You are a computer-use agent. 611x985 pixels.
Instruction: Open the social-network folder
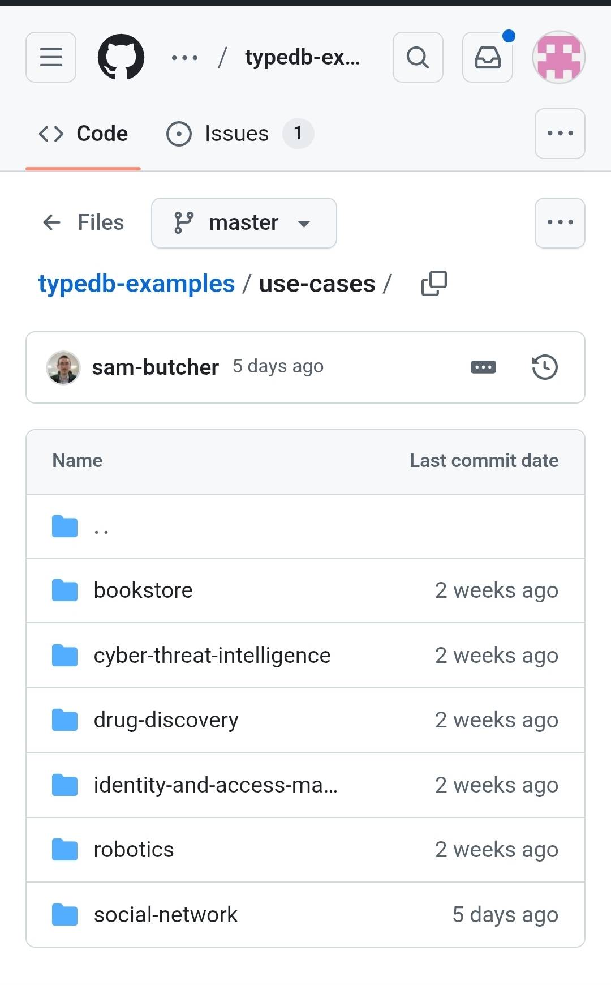click(x=166, y=915)
